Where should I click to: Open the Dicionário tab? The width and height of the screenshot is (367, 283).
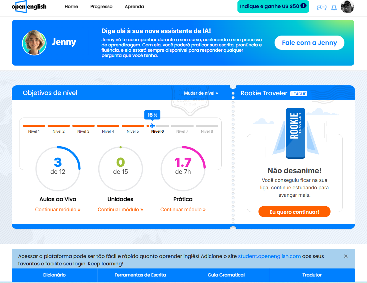[54, 275]
